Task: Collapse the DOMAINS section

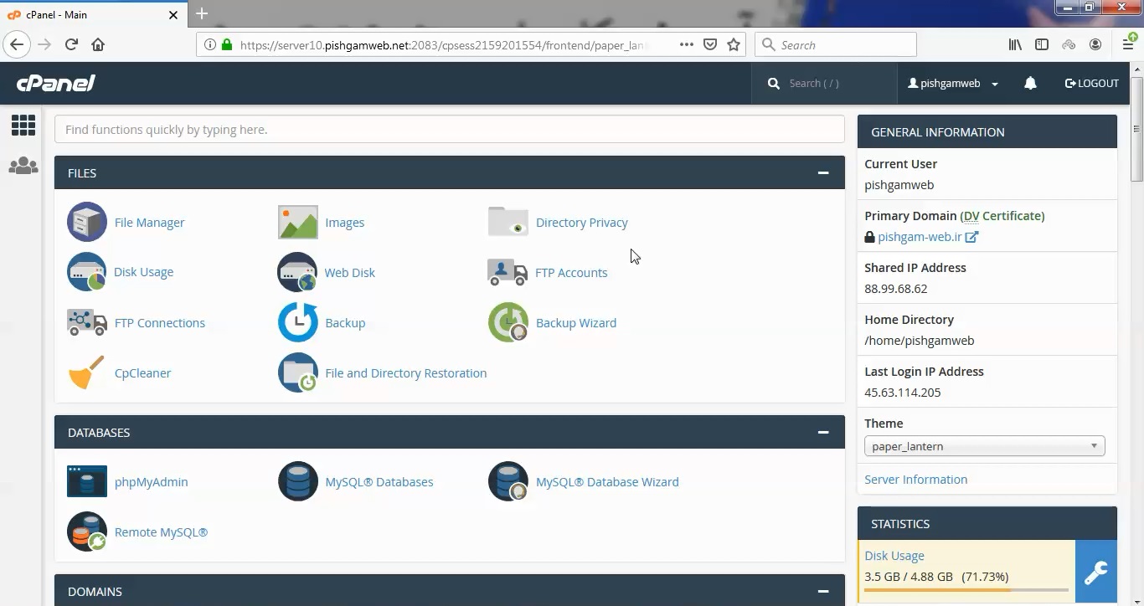Action: pos(823,591)
